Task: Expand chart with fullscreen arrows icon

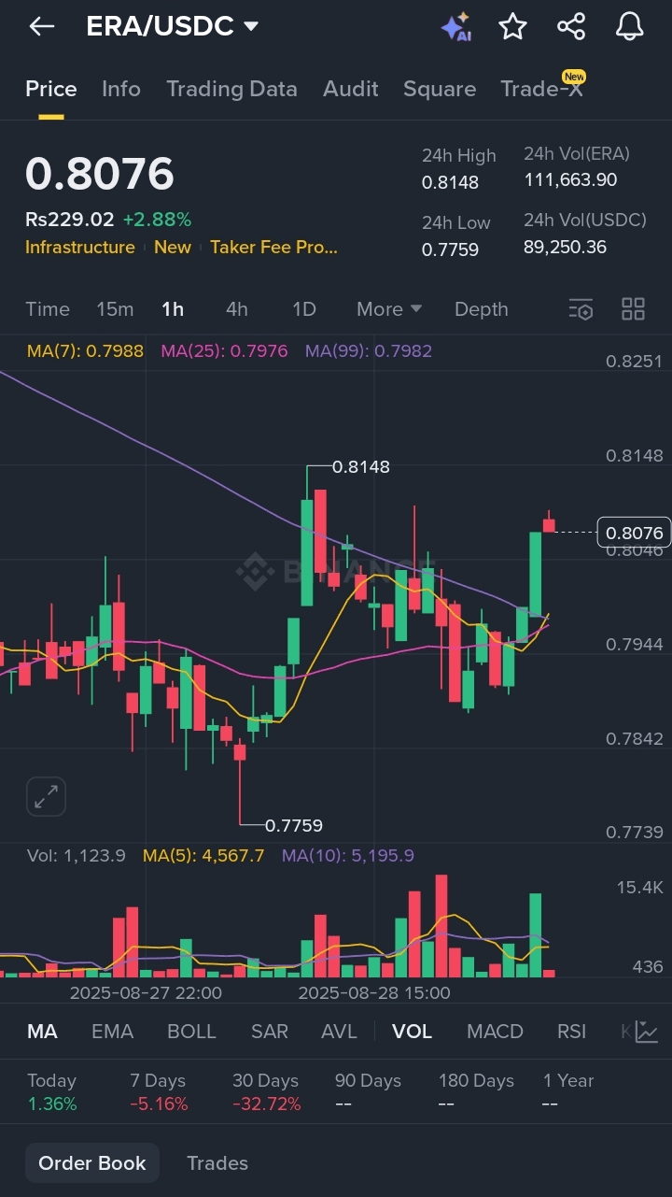Action: [46, 797]
